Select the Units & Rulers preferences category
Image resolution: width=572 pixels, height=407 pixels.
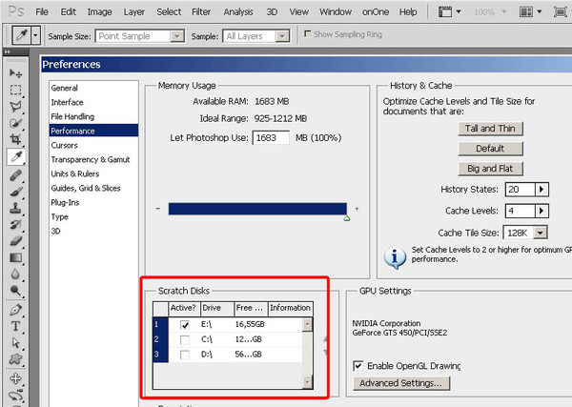[x=93, y=173]
